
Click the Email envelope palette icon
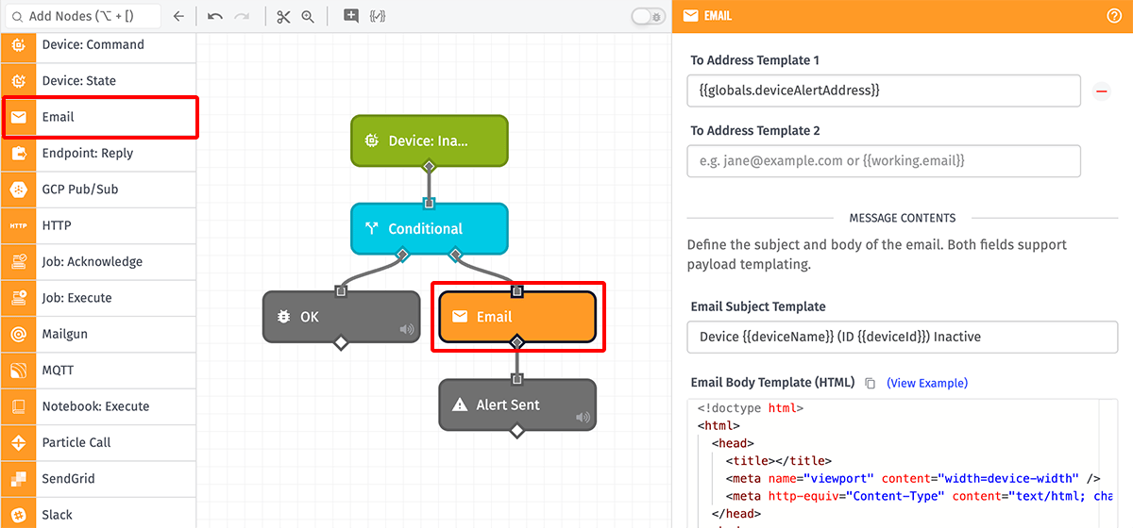pyautogui.click(x=18, y=117)
